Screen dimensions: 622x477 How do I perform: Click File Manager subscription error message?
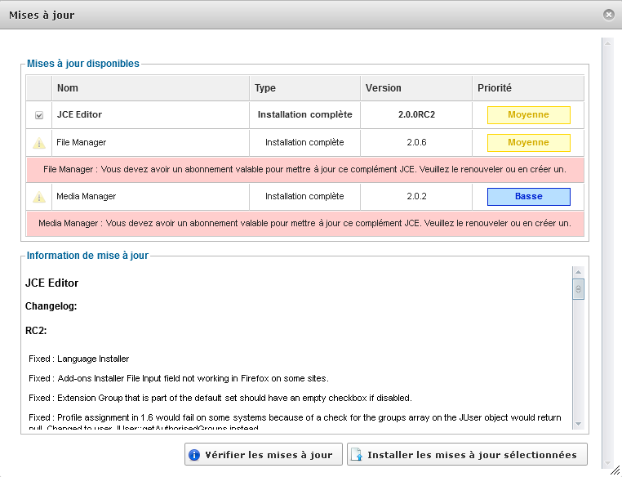305,169
